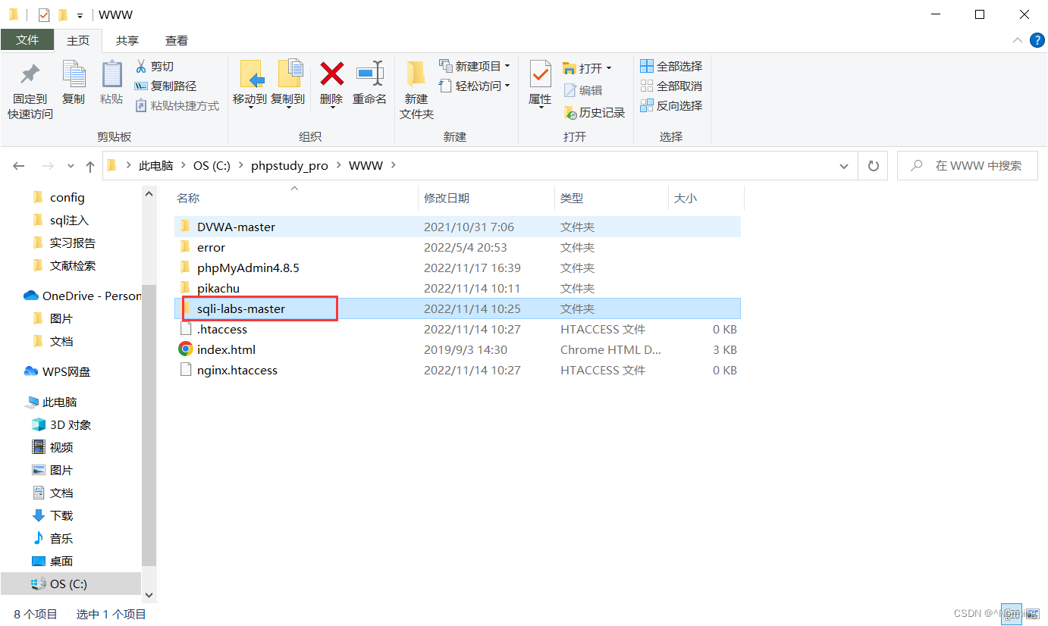Click 全部选择 select all
This screenshot has width=1048, height=626.
[671, 66]
